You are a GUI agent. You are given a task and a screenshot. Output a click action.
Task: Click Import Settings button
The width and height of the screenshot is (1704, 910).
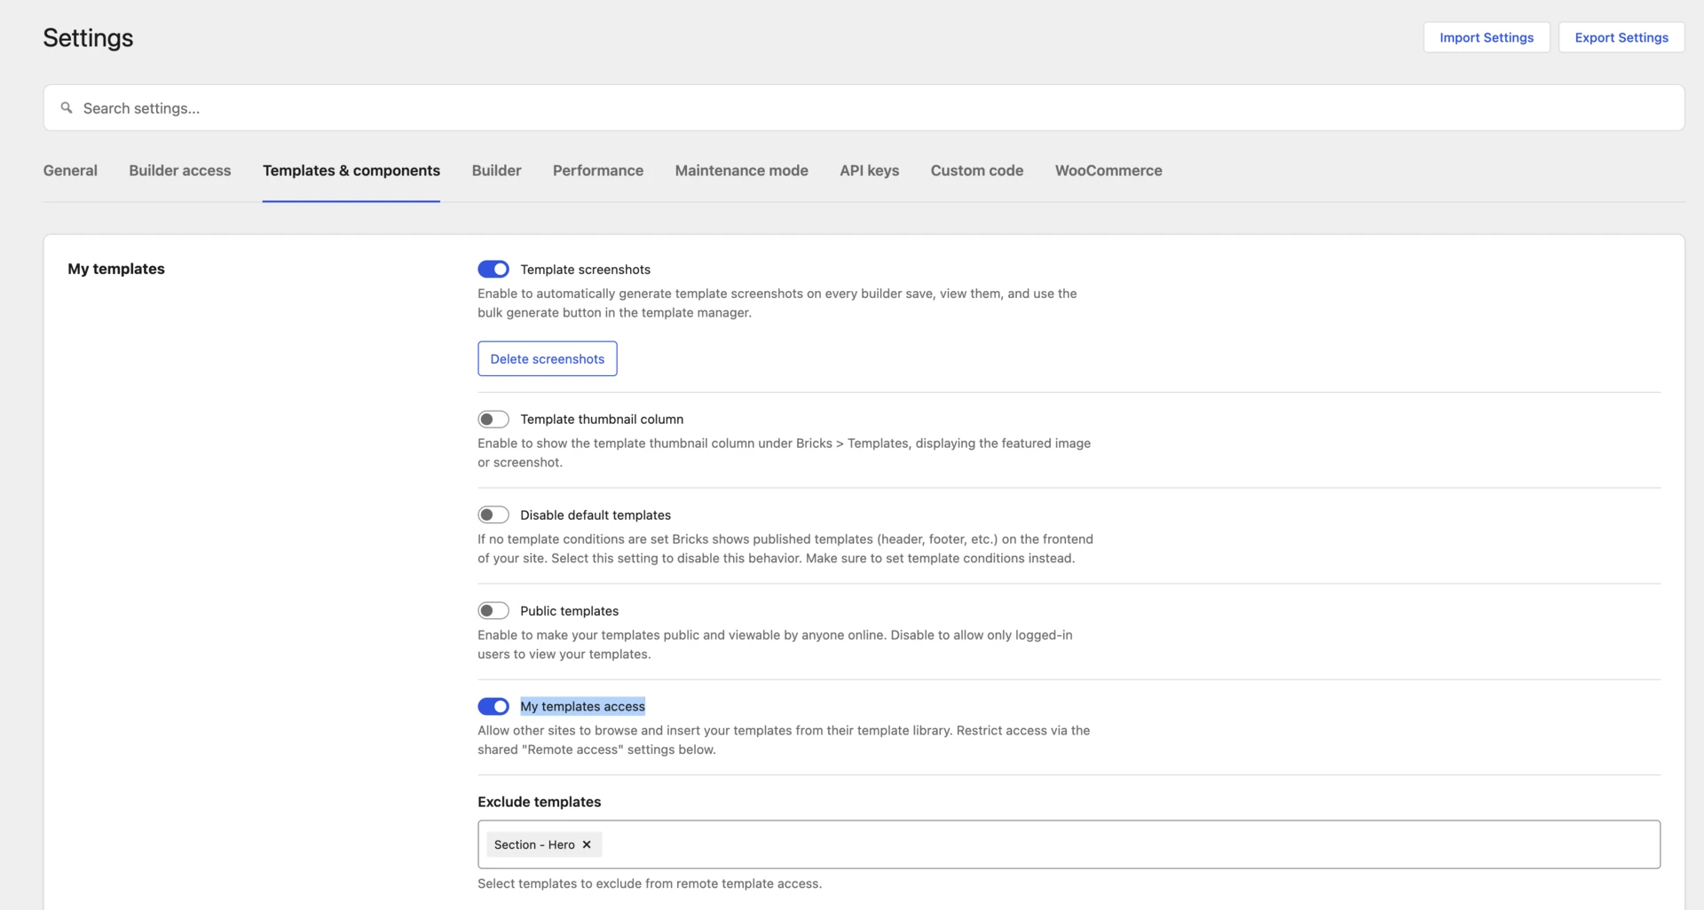[x=1487, y=37]
